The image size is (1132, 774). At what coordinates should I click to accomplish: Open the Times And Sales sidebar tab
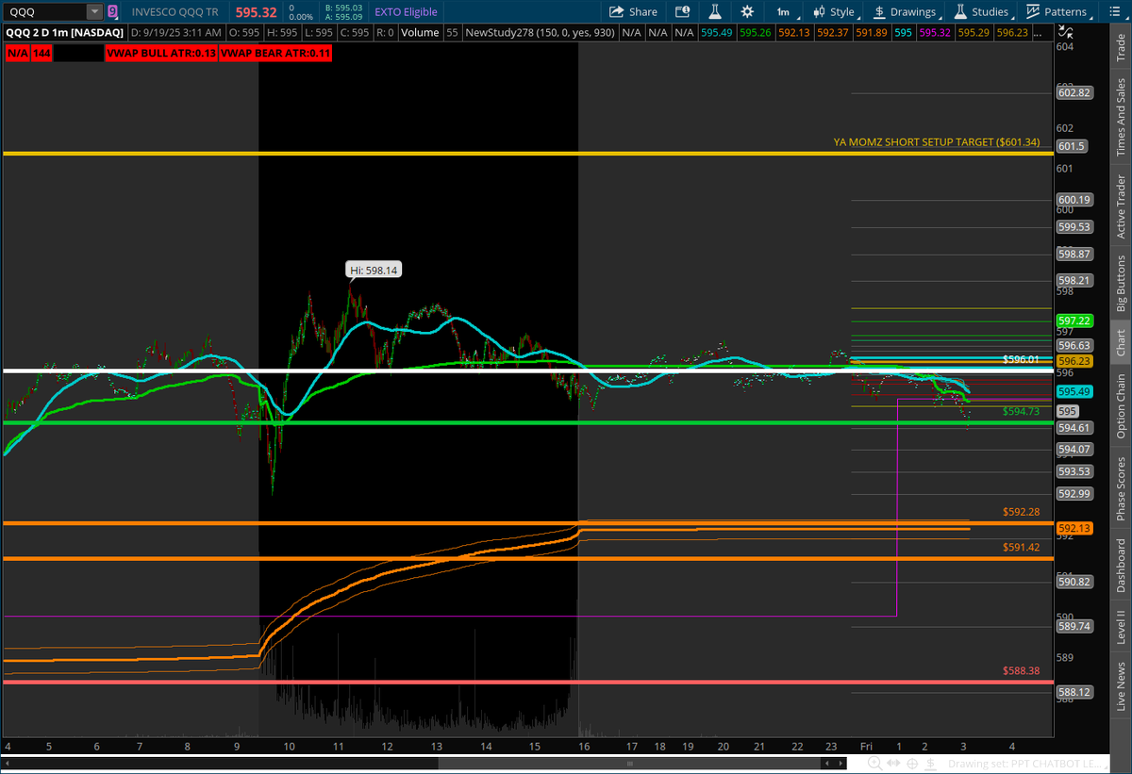(1121, 117)
